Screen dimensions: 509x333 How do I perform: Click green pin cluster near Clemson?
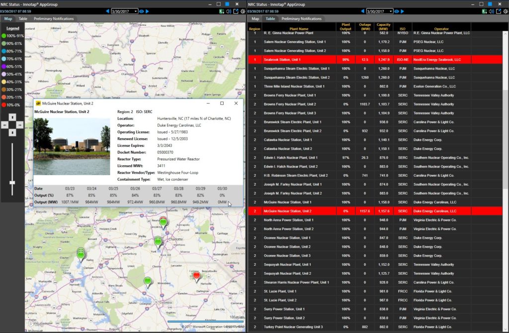(x=81, y=255)
